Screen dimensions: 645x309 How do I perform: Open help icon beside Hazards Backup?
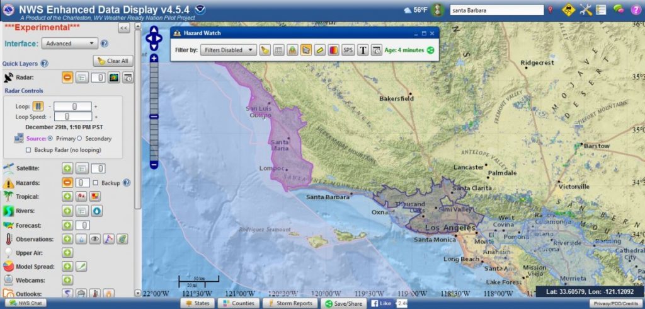point(127,182)
